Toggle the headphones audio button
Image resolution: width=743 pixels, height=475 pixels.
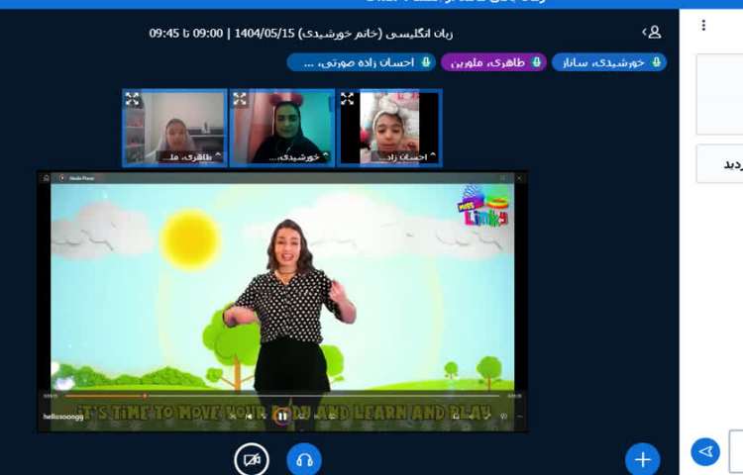click(304, 459)
